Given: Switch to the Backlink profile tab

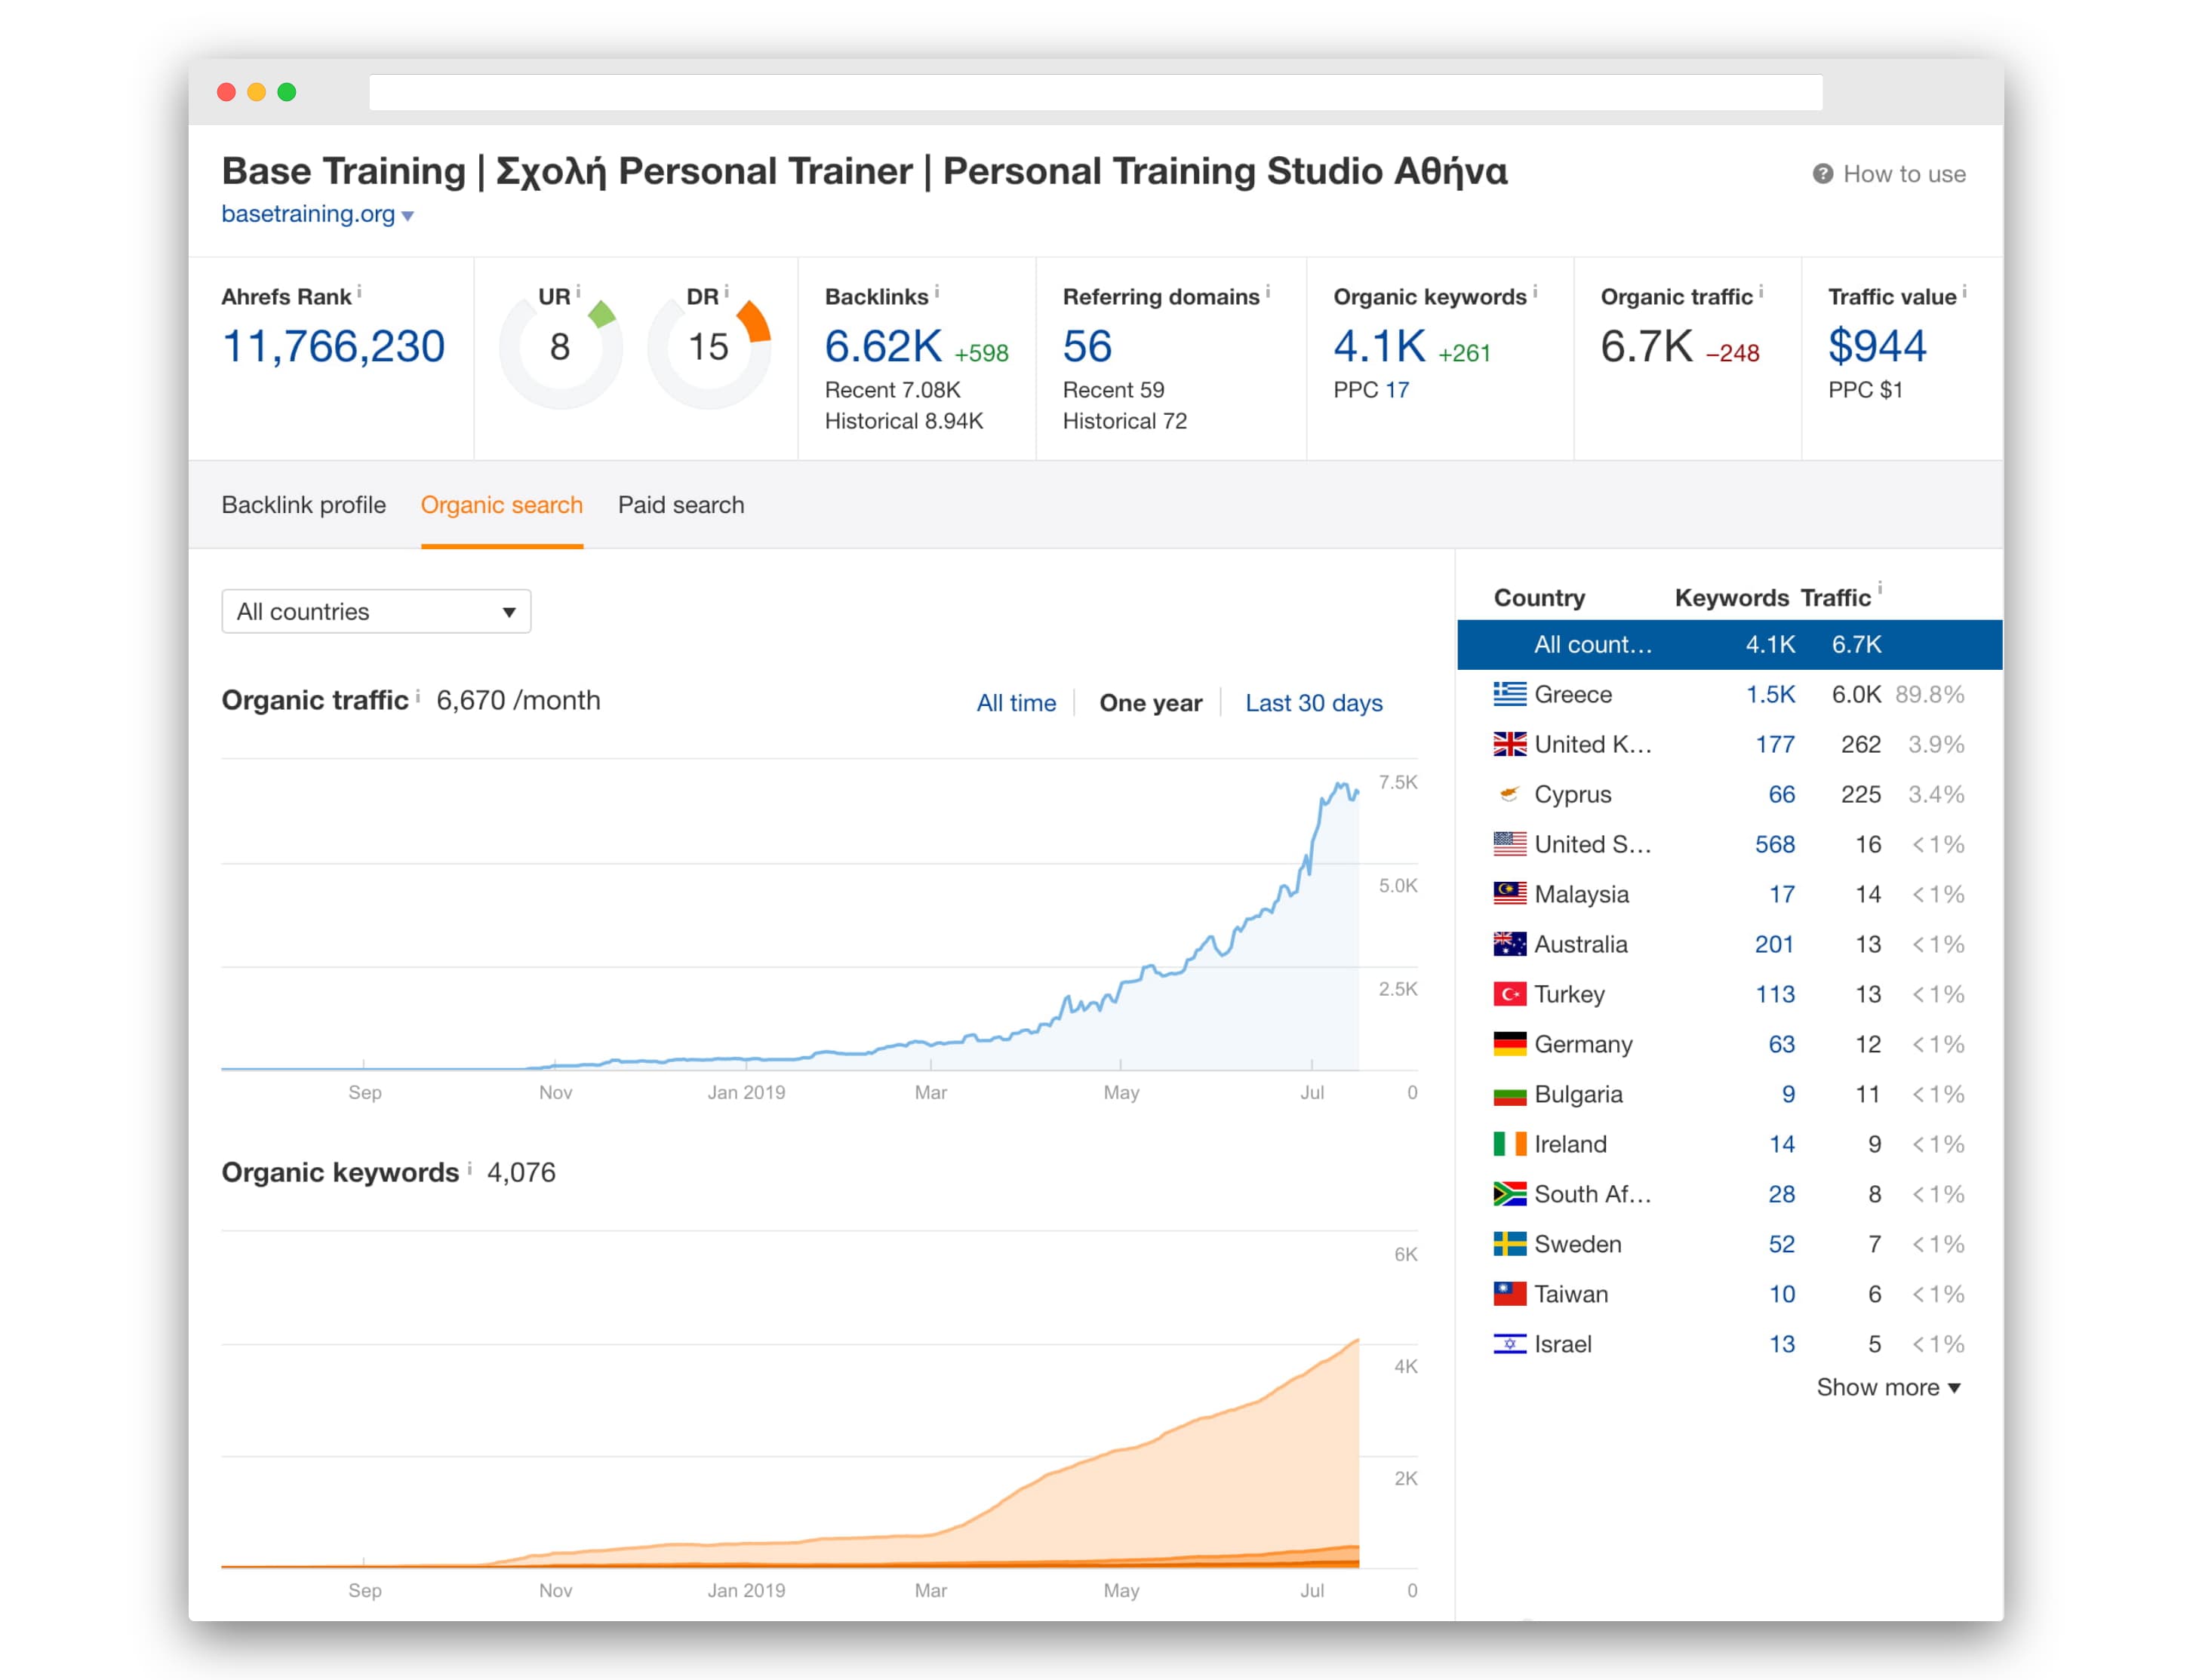Looking at the screenshot, I should click(303, 505).
